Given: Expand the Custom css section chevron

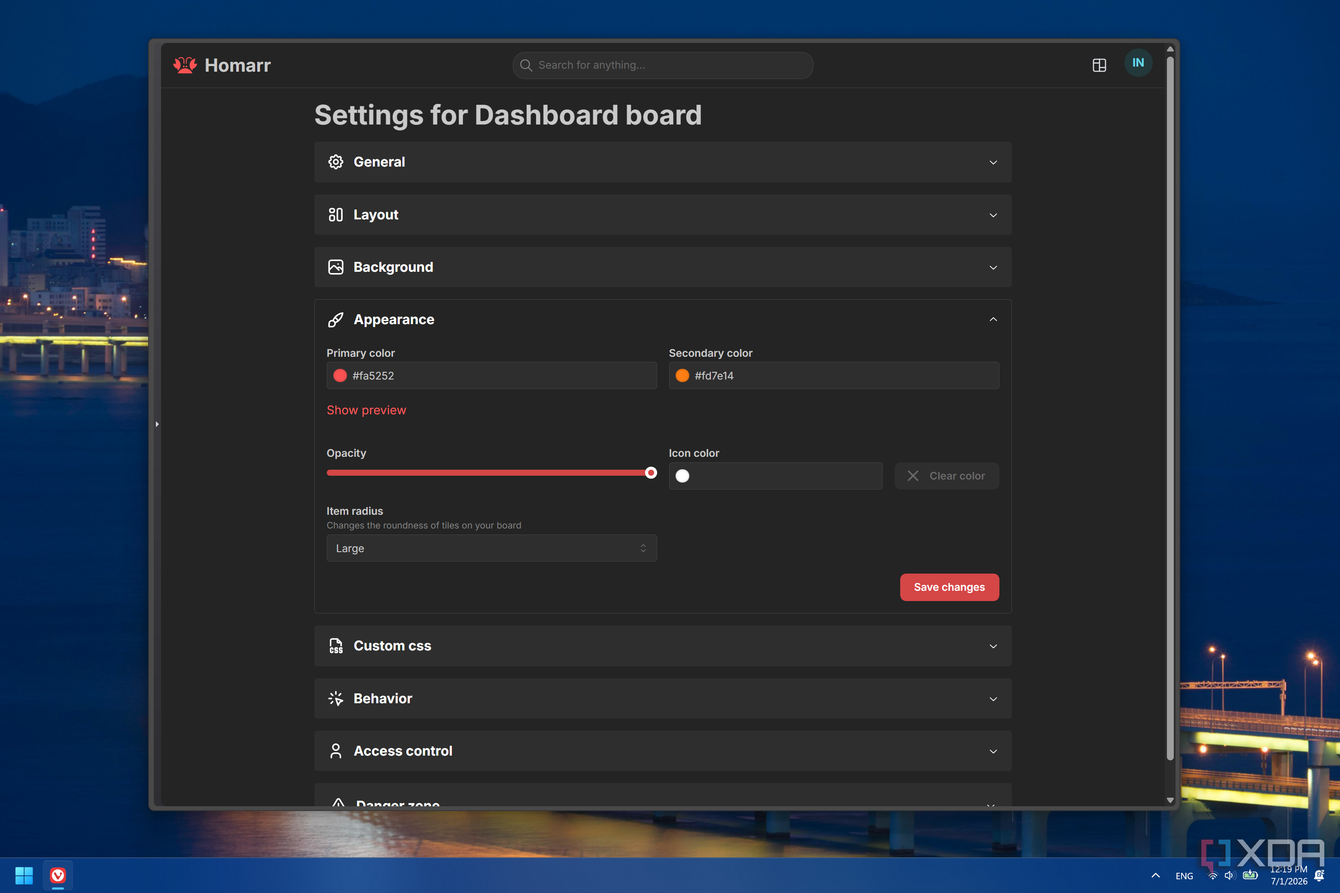Looking at the screenshot, I should (x=993, y=647).
